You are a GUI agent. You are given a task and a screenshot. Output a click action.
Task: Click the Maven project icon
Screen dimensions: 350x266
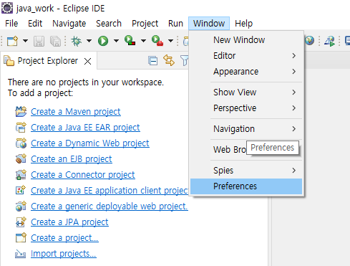[x=21, y=111]
